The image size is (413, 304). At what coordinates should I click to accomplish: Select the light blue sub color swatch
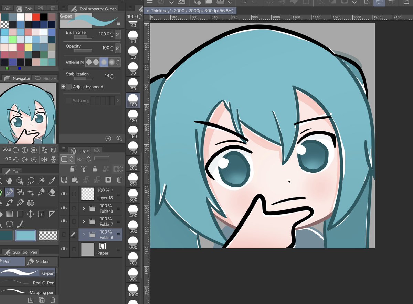[x=25, y=236]
